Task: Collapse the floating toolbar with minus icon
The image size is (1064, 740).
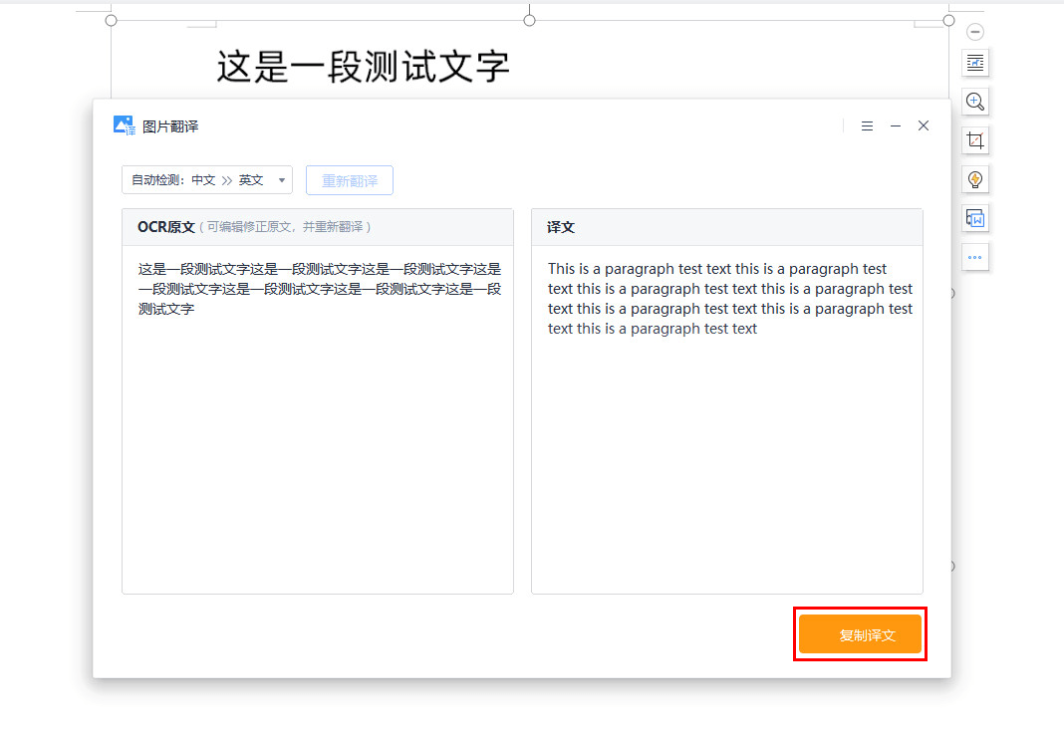Action: tap(975, 31)
